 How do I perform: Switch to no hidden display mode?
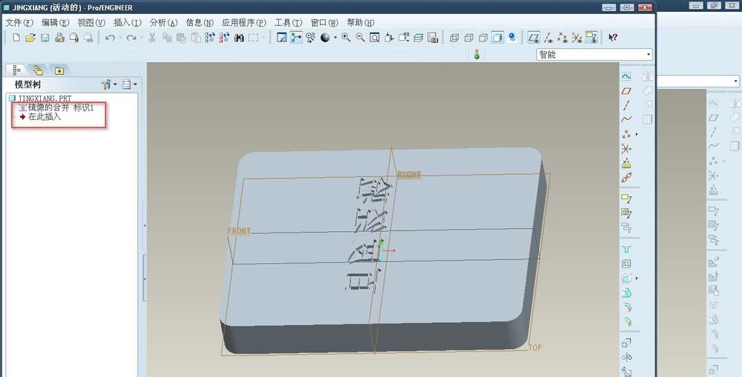[x=483, y=38]
